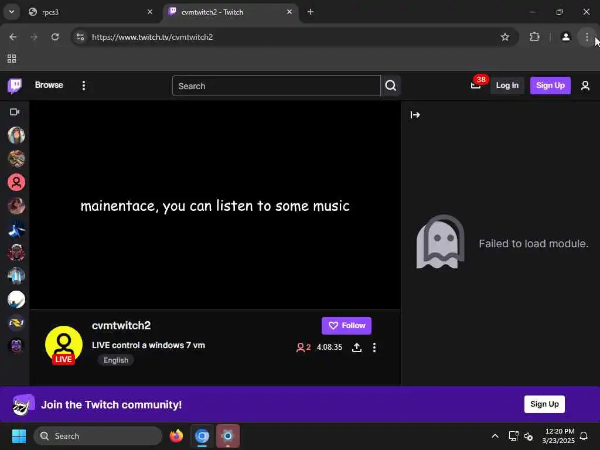Viewport: 600px width, 450px height.
Task: Open the sixth sidebar channel avatar
Action: coord(16,253)
